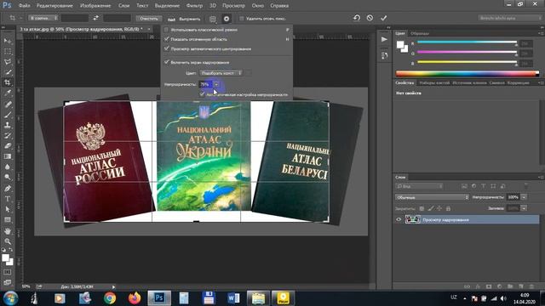Image resolution: width=545 pixels, height=306 pixels.
Task: Select the Dodge tool
Action: tap(8, 178)
